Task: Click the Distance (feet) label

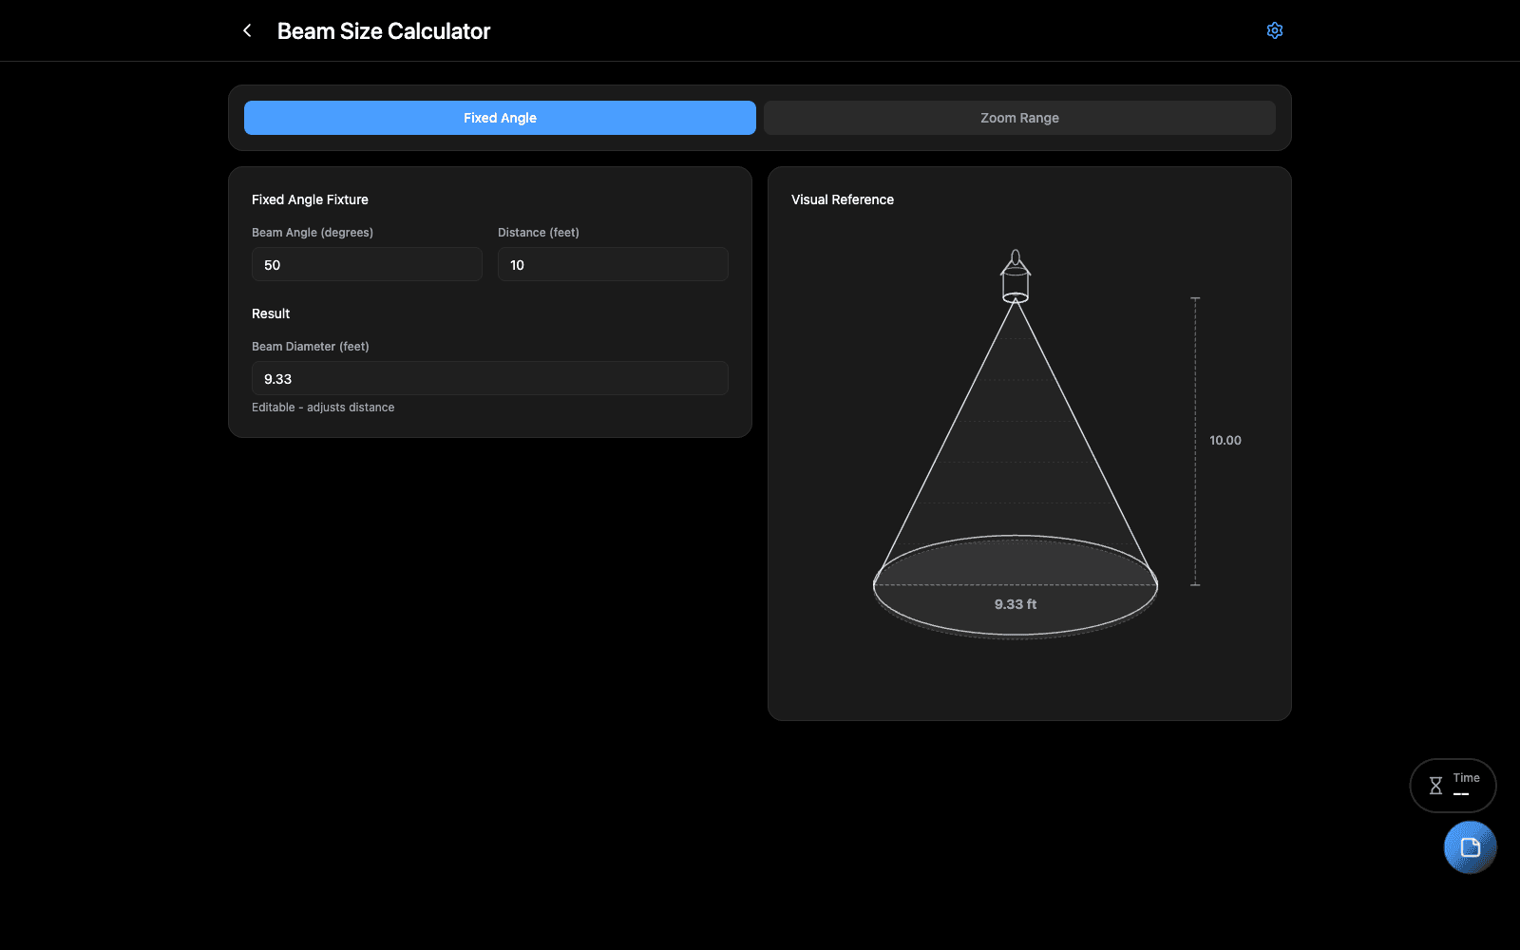Action: coord(539,233)
